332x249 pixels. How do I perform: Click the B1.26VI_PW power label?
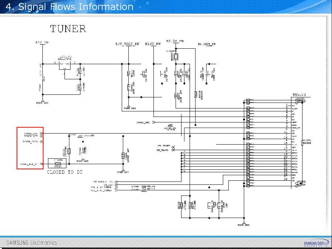207,44
